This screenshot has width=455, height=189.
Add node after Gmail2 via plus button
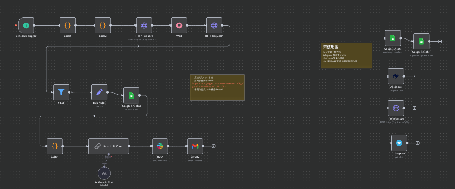[x=214, y=146]
